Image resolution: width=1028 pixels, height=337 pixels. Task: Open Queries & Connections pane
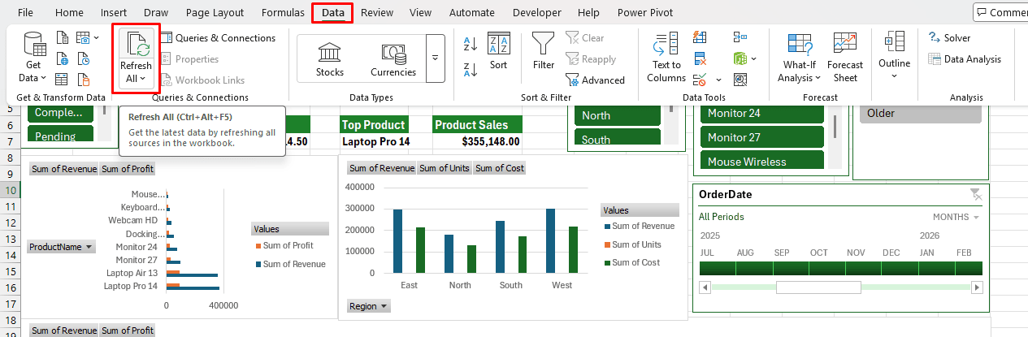(x=217, y=37)
